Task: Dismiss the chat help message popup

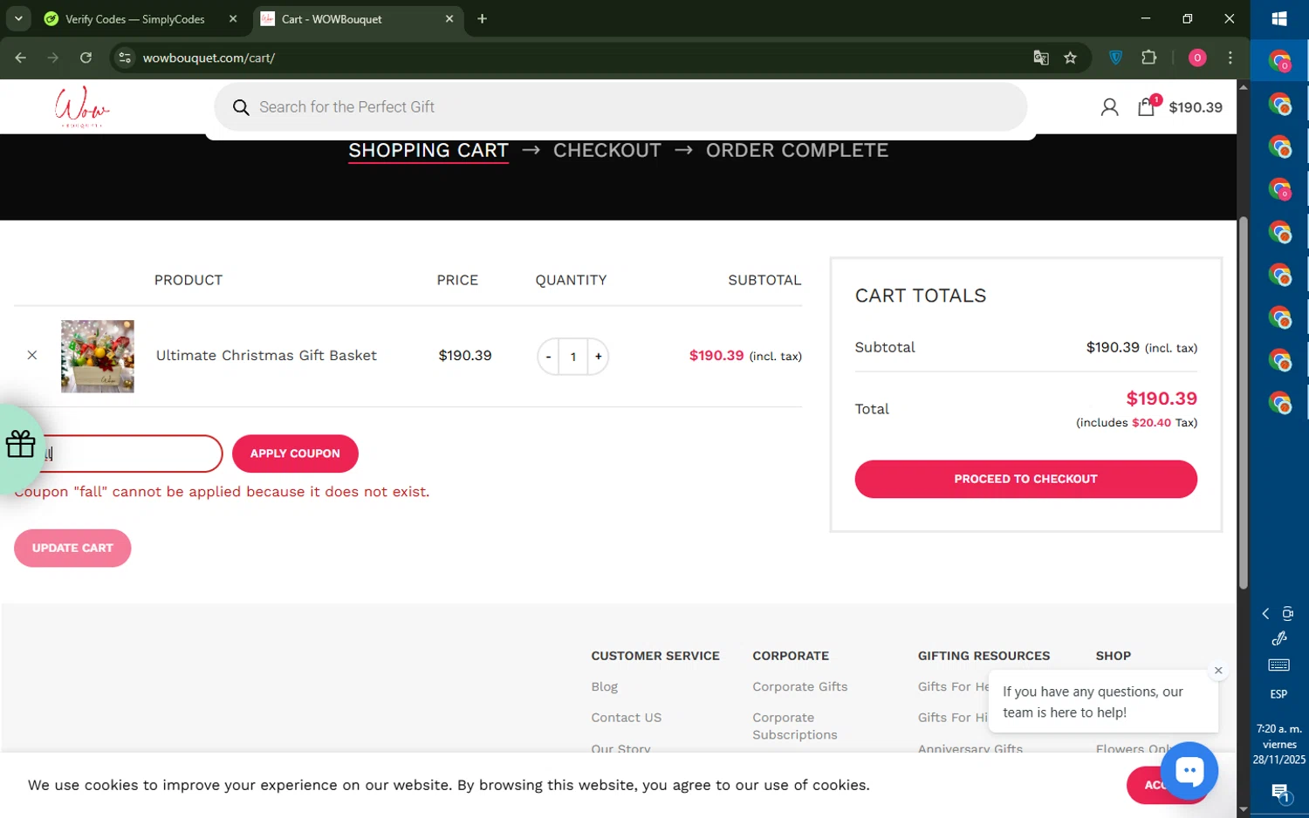Action: click(x=1218, y=671)
